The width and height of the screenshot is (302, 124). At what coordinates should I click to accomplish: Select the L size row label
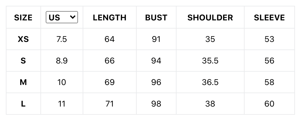(x=23, y=104)
